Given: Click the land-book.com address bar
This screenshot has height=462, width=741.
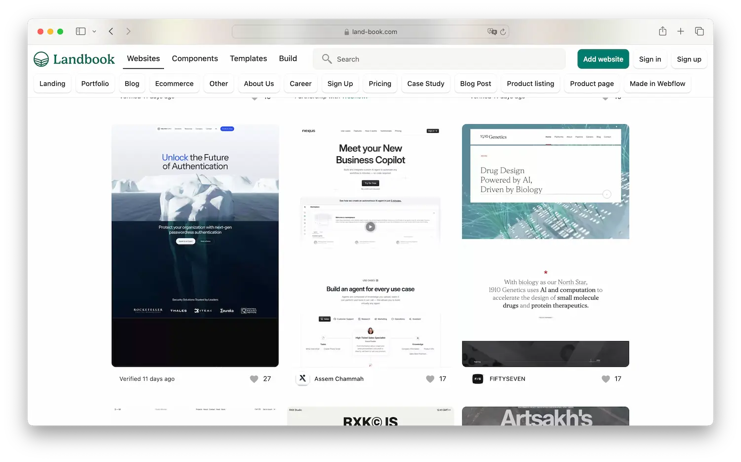Looking at the screenshot, I should [370, 32].
